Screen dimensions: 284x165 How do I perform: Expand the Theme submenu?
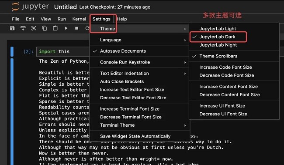[139, 29]
